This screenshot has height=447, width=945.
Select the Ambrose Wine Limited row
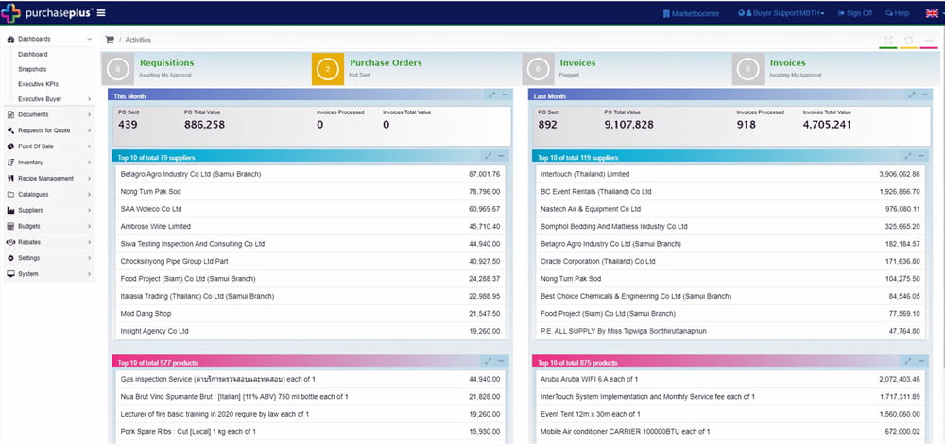pyautogui.click(x=310, y=227)
